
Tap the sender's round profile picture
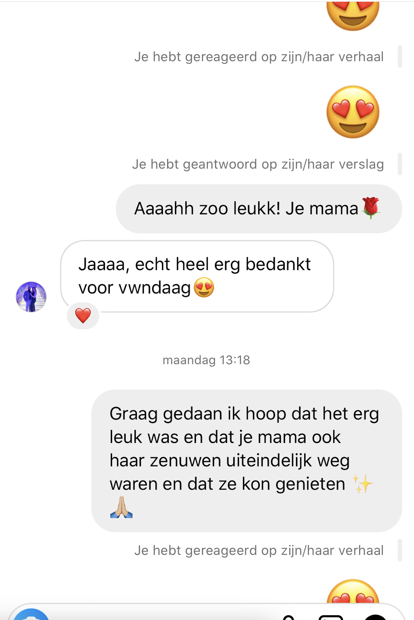(31, 297)
